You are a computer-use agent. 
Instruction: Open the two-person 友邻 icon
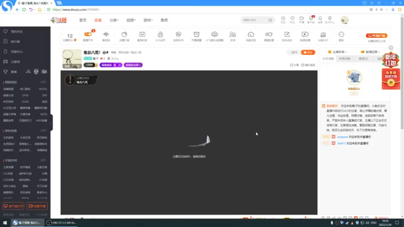(233, 34)
